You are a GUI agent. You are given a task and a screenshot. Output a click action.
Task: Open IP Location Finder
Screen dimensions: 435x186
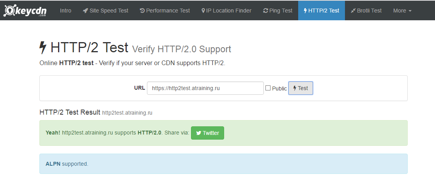[x=226, y=11]
